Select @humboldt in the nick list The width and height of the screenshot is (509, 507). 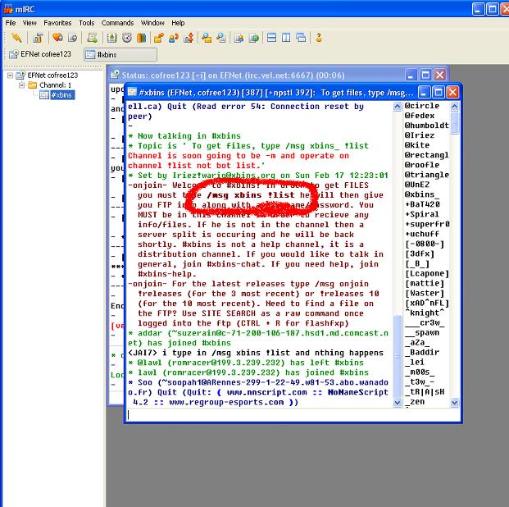(427, 126)
